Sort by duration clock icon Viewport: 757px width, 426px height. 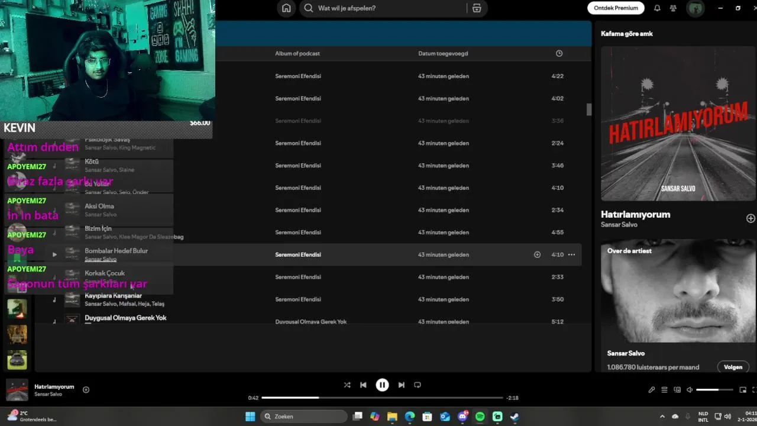(559, 53)
